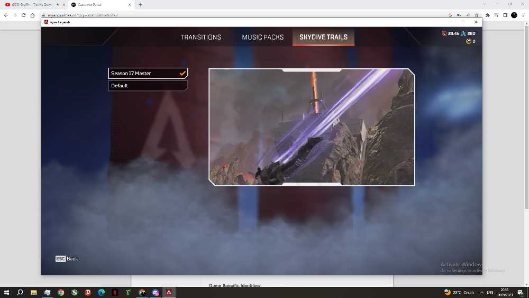Click the ESC Back button
The width and height of the screenshot is (529, 298).
[x=67, y=258]
